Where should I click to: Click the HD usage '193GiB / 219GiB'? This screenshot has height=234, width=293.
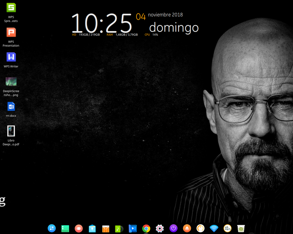click(x=89, y=35)
